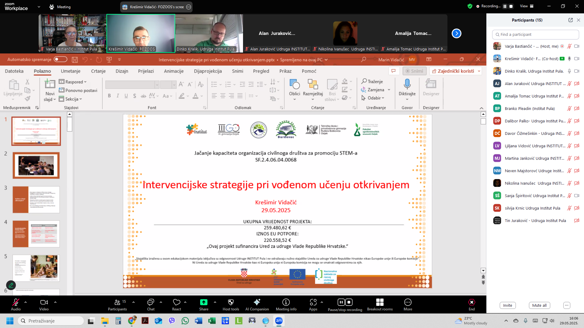Open the Dijaprojekcija ribbon tab
This screenshot has width=584, height=328.
208,71
